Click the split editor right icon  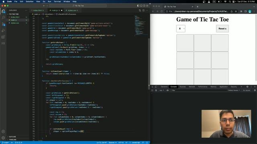[x=143, y=10]
